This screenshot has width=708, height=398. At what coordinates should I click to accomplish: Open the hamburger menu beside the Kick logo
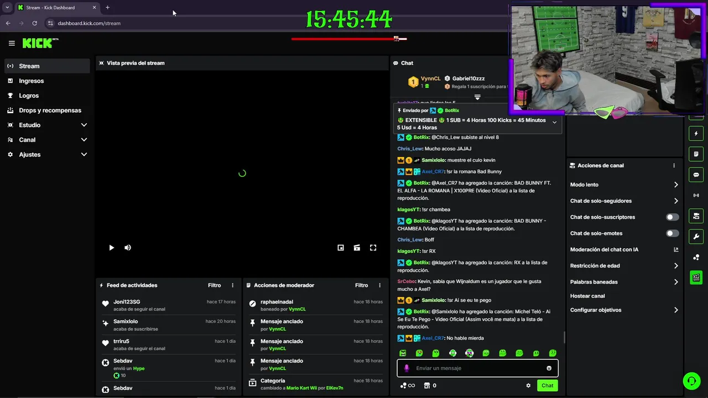click(12, 43)
